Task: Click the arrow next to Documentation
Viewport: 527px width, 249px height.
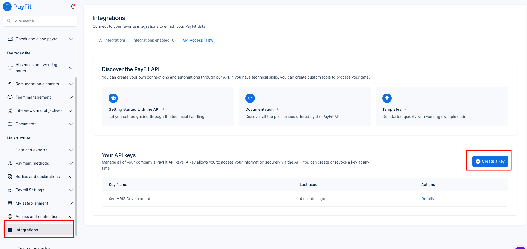Action: (x=277, y=109)
